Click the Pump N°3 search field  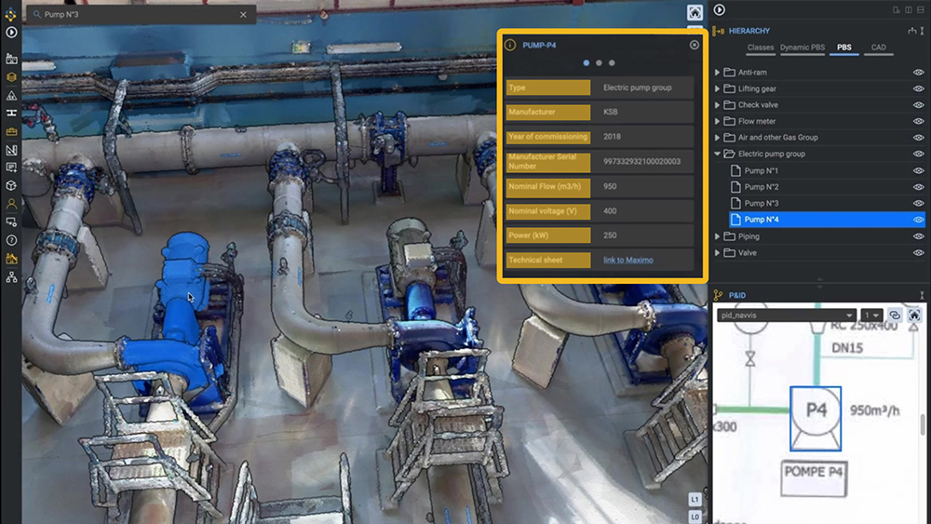(140, 15)
